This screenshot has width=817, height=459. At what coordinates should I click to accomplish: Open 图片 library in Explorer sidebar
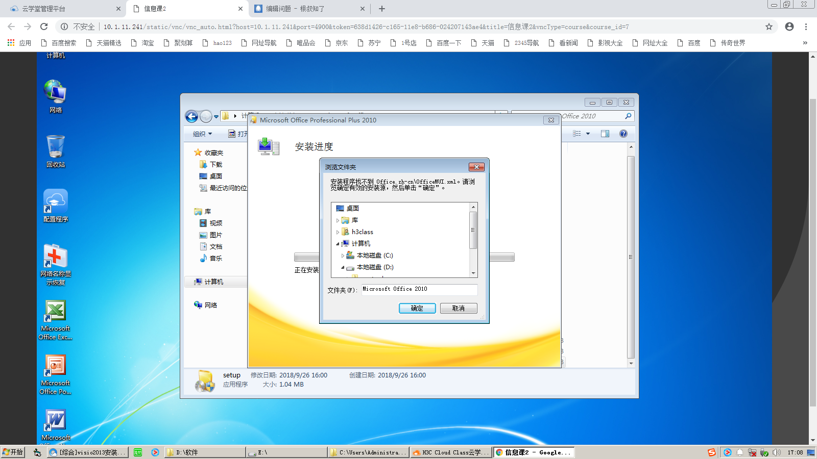(211, 235)
